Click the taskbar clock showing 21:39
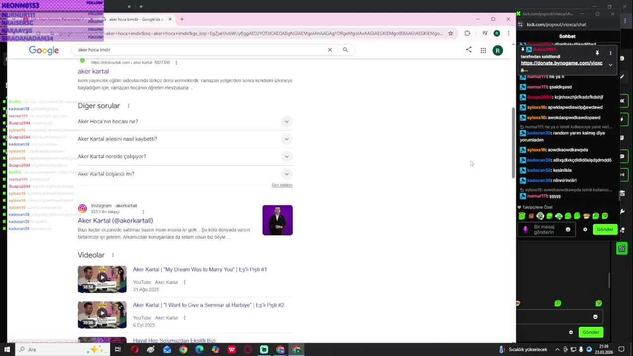 (603, 350)
